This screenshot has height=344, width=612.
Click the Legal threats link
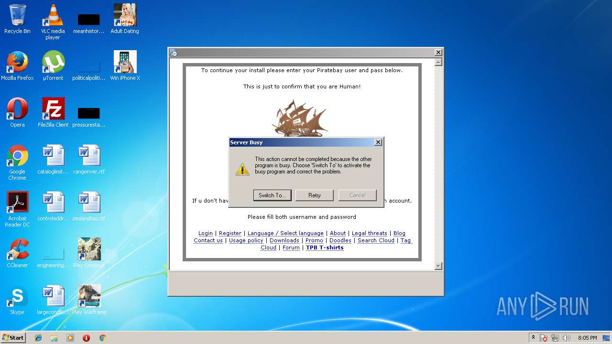pyautogui.click(x=370, y=233)
